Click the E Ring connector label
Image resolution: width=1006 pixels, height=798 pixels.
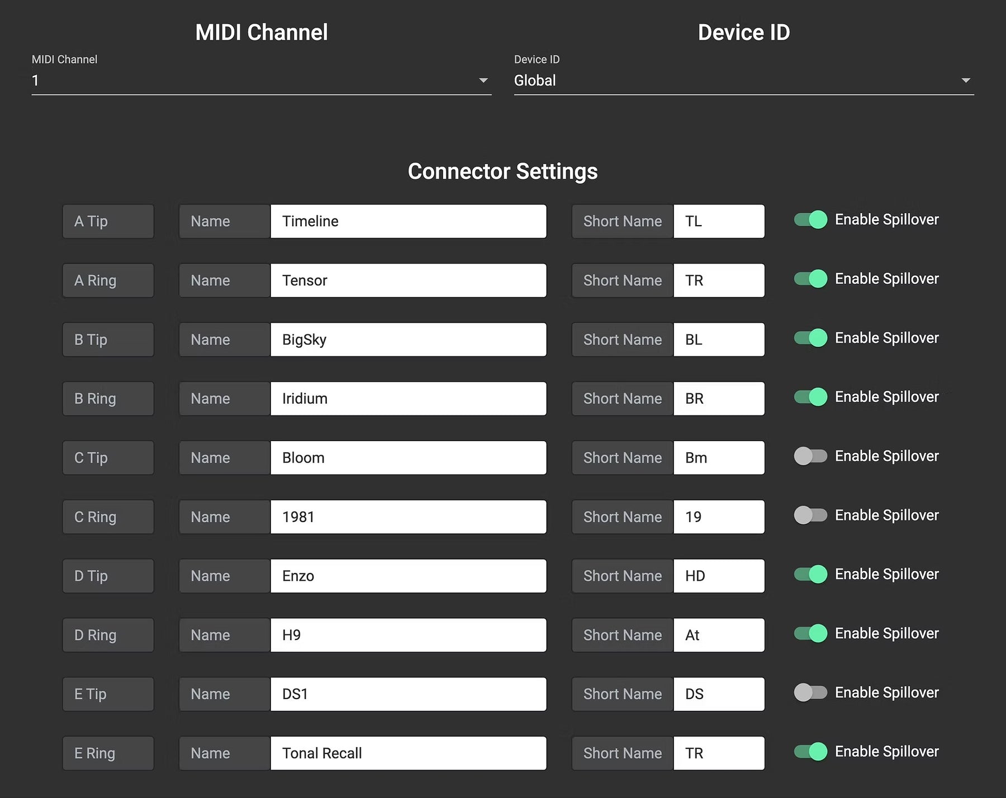point(108,753)
